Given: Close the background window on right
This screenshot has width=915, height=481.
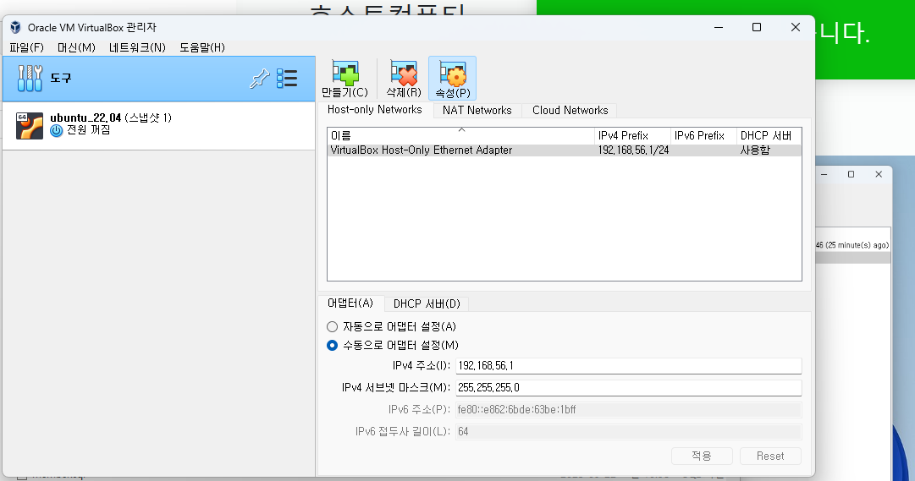Looking at the screenshot, I should [879, 174].
